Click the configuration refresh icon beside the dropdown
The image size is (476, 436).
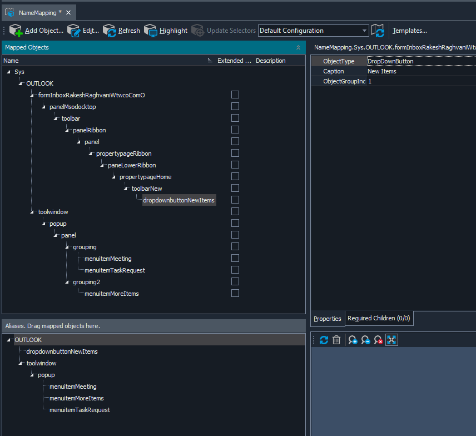(x=378, y=31)
